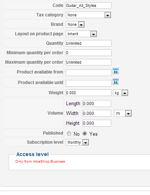
Task: Expand the Brand dropdown
Action: coord(75,24)
